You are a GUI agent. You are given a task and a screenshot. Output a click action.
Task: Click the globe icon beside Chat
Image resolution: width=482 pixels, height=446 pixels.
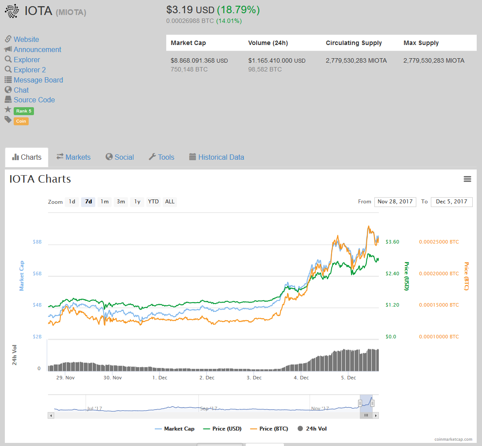point(8,90)
